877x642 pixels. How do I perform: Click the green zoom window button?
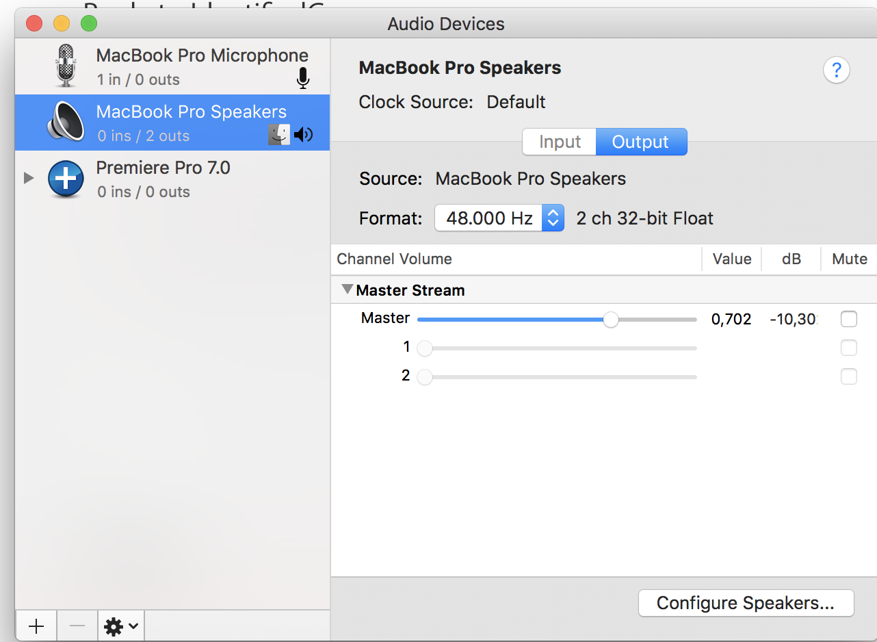[x=89, y=24]
